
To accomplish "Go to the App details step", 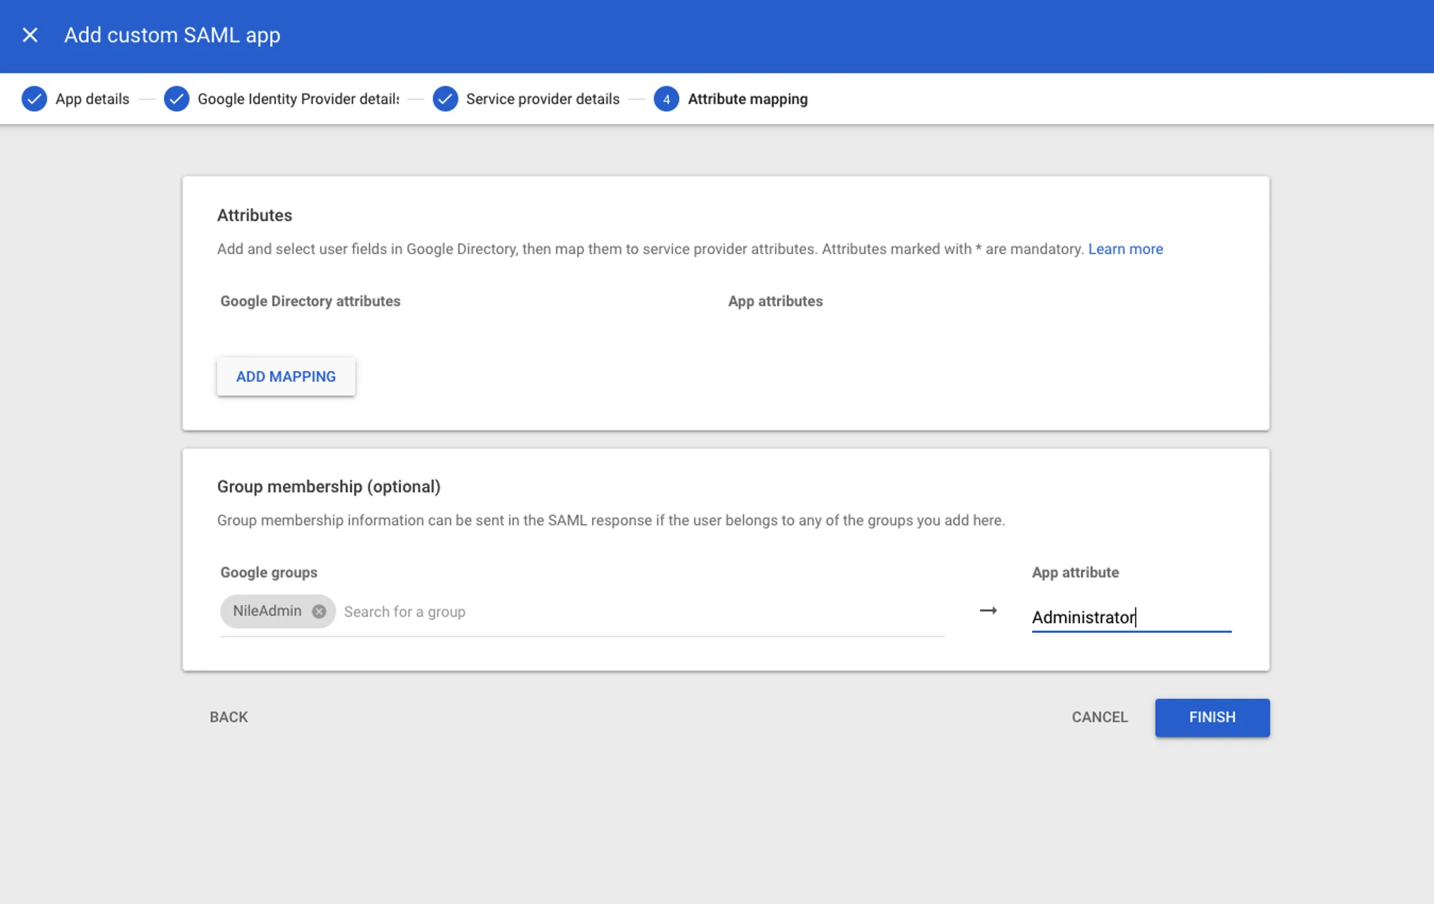I will [92, 99].
